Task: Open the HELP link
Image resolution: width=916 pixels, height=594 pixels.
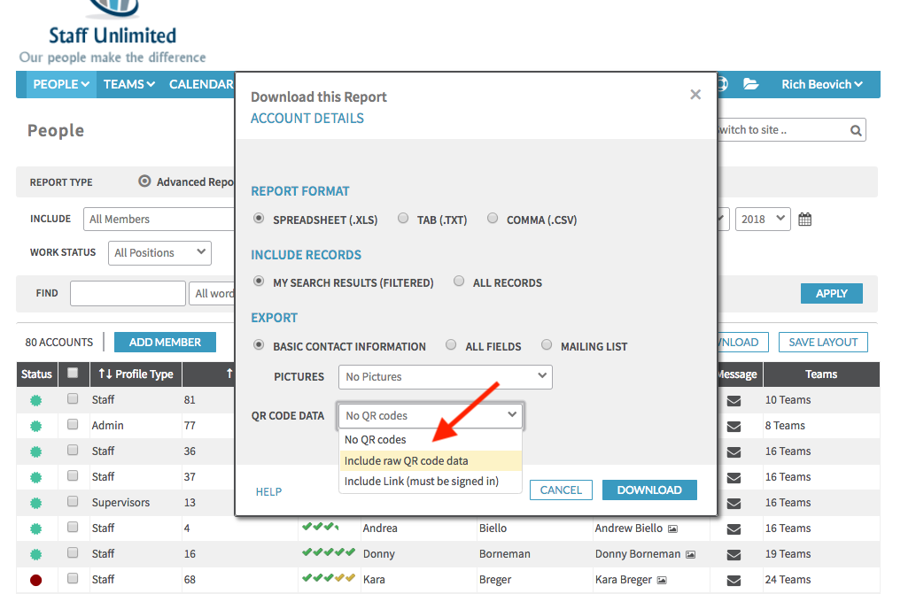Action: click(268, 492)
